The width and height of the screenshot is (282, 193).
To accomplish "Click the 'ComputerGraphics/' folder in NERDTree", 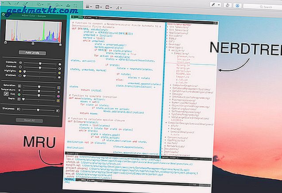I will pos(185,86).
